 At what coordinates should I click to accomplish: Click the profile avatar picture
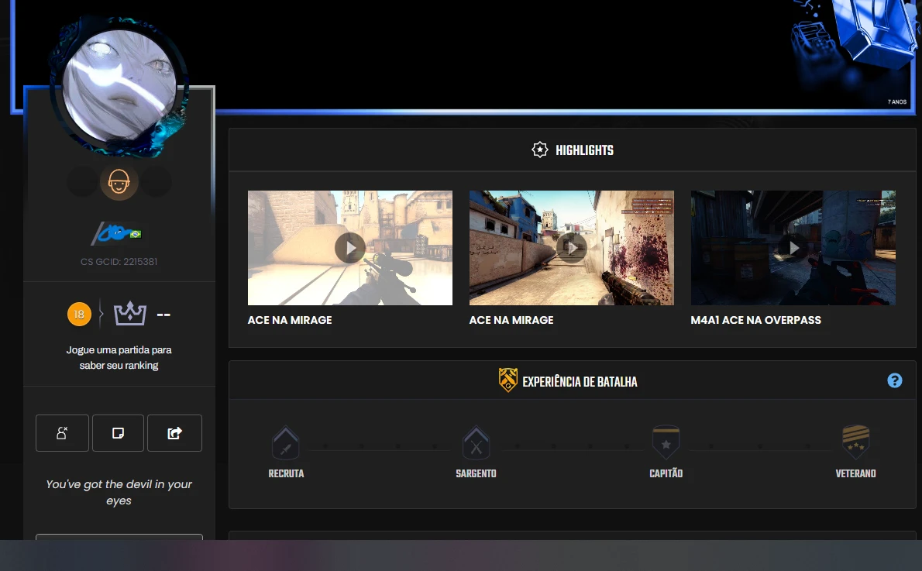[x=118, y=85]
